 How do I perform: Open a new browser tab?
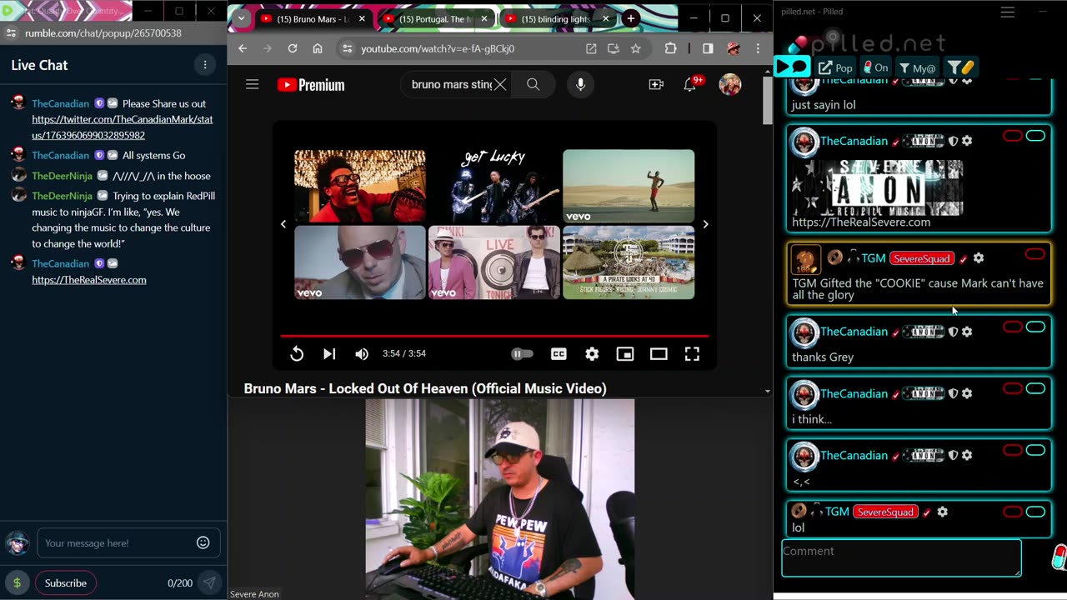631,18
